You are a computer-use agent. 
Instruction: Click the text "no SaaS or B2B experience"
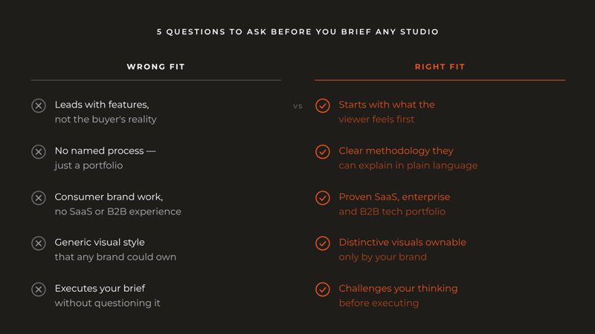[x=118, y=212]
